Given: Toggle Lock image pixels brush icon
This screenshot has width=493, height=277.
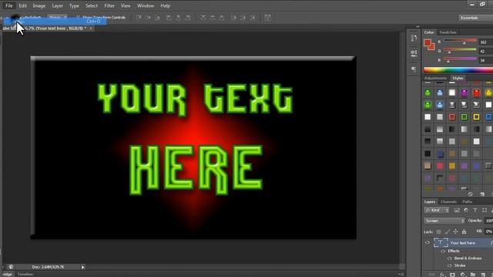Looking at the screenshot, I should pyautogui.click(x=447, y=232).
